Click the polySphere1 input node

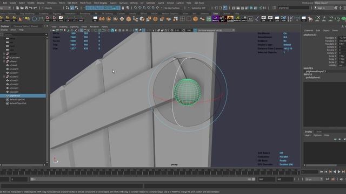tap(313, 78)
